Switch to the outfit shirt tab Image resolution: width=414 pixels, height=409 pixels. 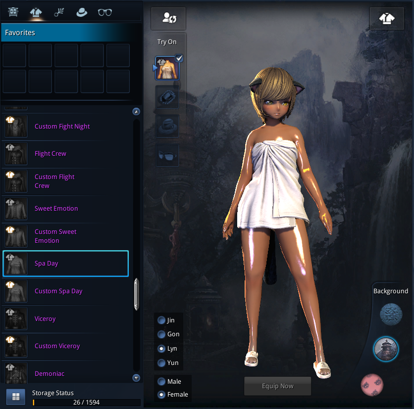coord(36,12)
